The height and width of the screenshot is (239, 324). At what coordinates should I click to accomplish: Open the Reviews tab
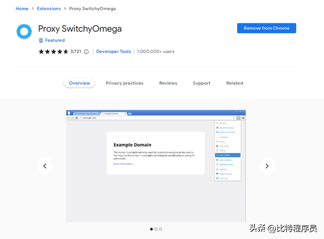[x=168, y=83]
